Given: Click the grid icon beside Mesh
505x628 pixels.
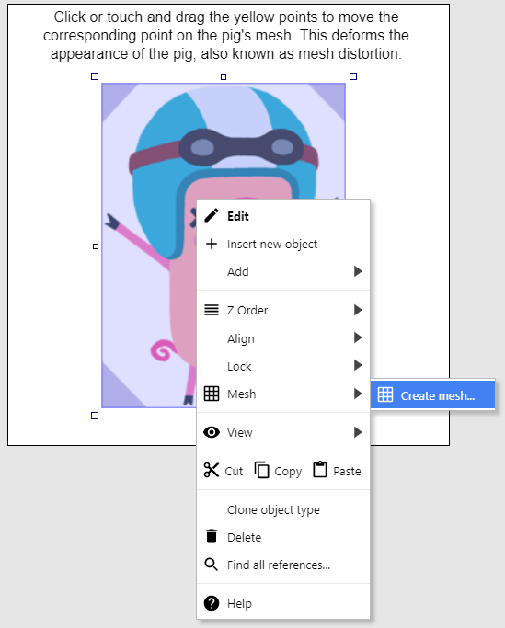Looking at the screenshot, I should pos(212,394).
